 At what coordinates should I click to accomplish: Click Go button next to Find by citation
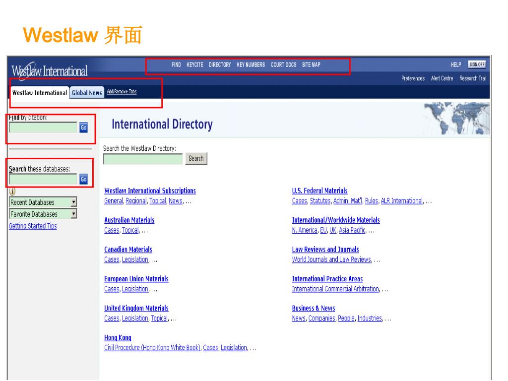tap(83, 127)
